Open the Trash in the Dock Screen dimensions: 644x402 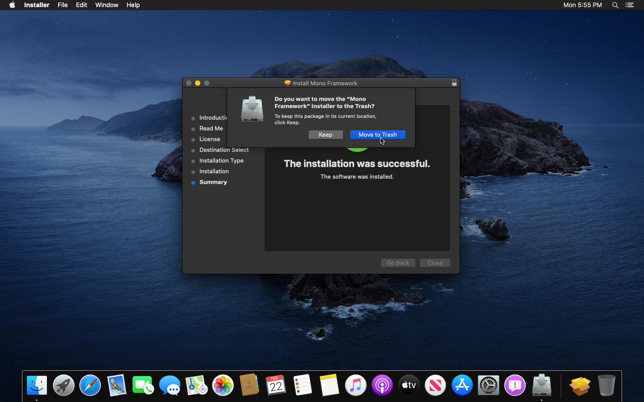pos(606,385)
